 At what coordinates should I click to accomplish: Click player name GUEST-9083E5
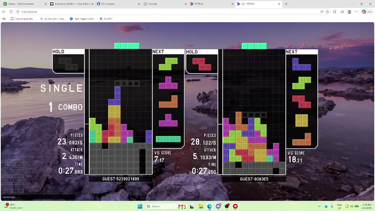[x=254, y=179]
